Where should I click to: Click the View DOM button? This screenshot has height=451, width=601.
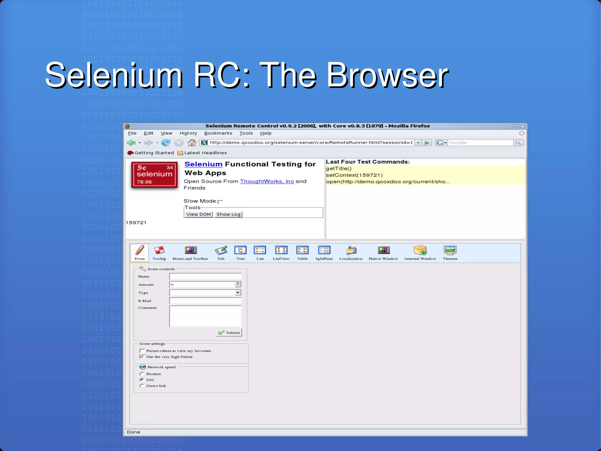click(x=198, y=214)
